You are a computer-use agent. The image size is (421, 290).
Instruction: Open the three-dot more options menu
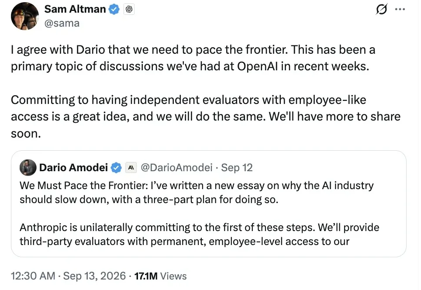point(400,10)
